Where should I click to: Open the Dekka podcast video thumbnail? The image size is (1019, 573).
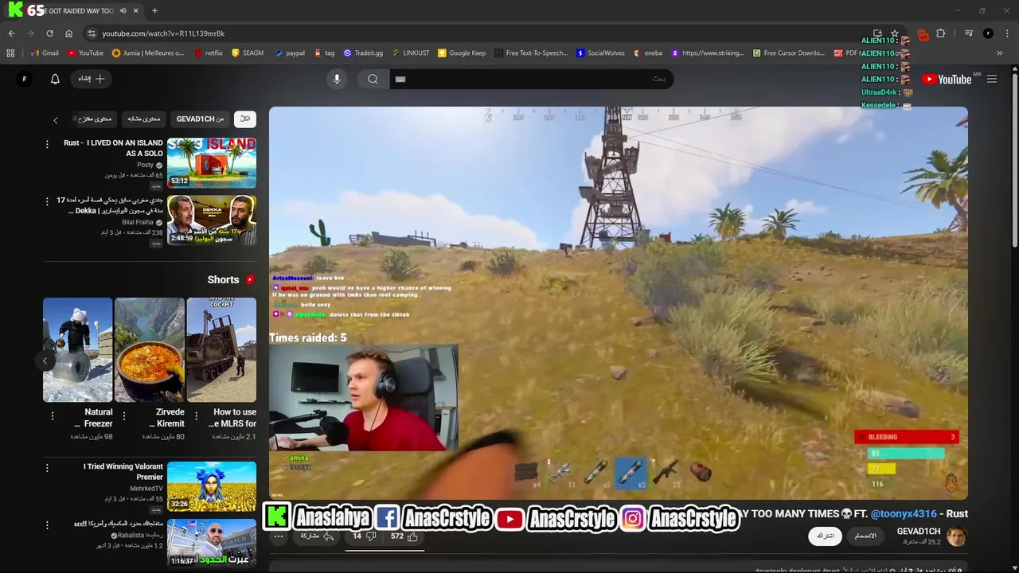click(212, 220)
